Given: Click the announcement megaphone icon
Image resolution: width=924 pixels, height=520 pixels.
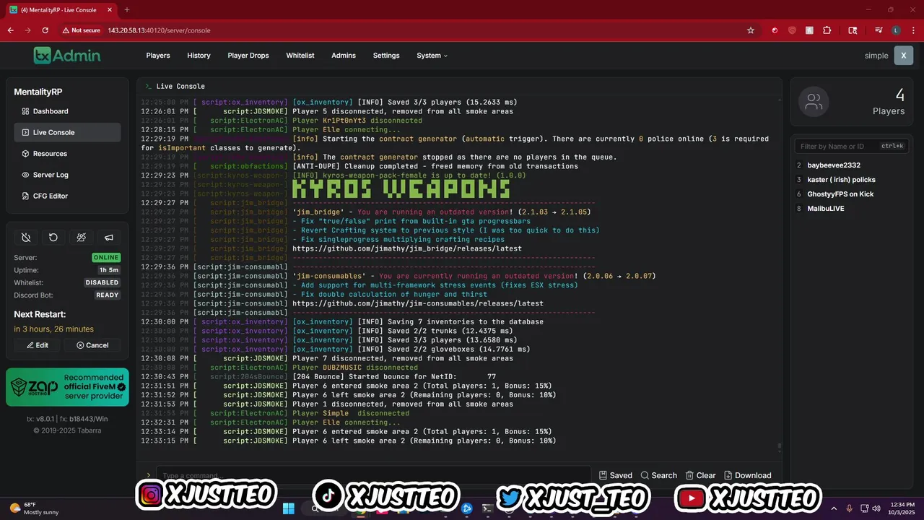Looking at the screenshot, I should click(x=109, y=238).
